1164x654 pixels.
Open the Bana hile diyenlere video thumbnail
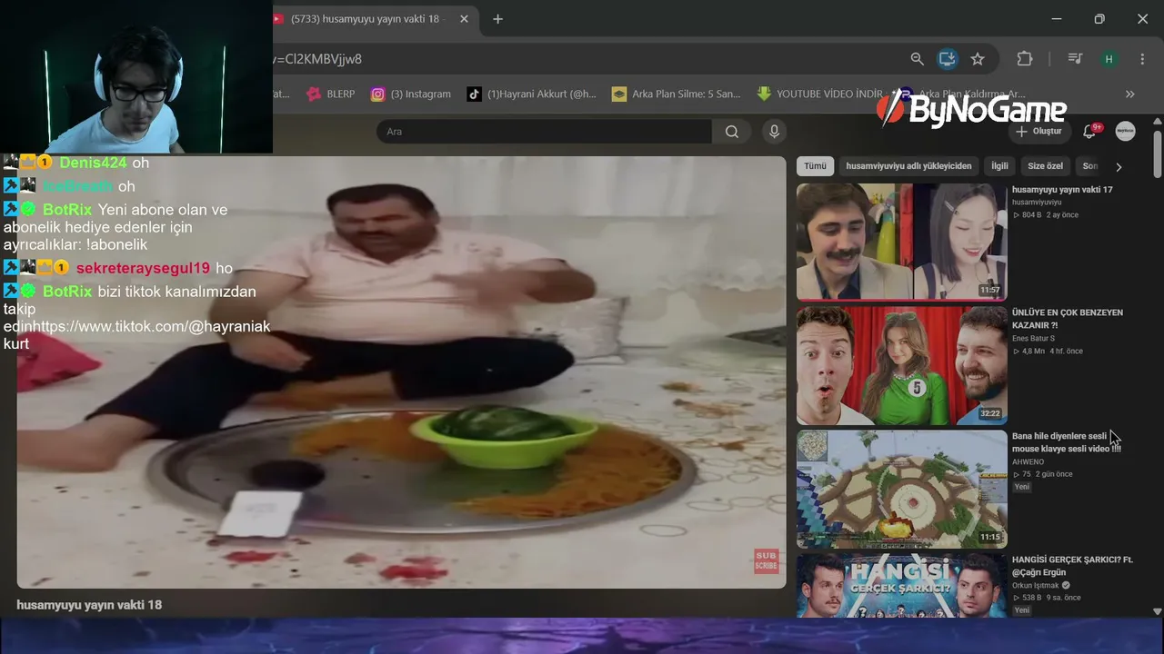pyautogui.click(x=901, y=489)
